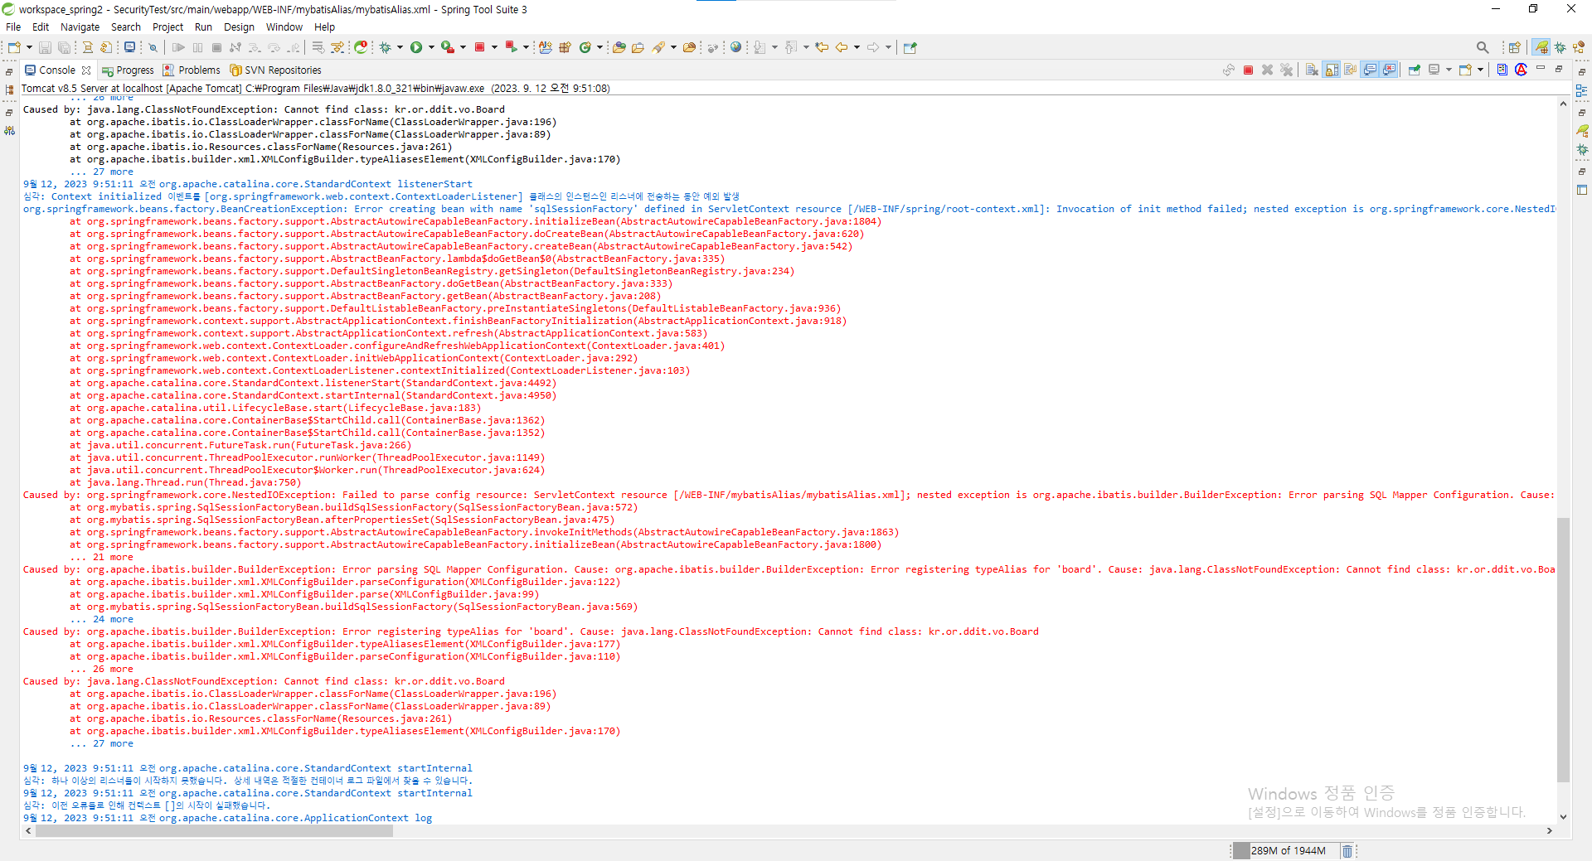Close the Console tab with X
This screenshot has width=1592, height=861.
point(86,70)
